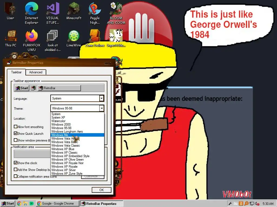The height and width of the screenshot is (207, 277).
Task: Collapse the Theme dropdown arrow
Action: pyautogui.click(x=102, y=108)
